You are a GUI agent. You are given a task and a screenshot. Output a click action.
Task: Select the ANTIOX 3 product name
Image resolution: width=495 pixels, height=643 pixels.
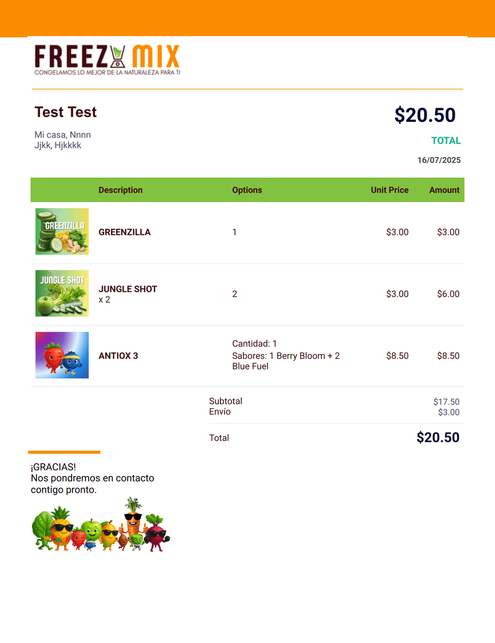(119, 355)
